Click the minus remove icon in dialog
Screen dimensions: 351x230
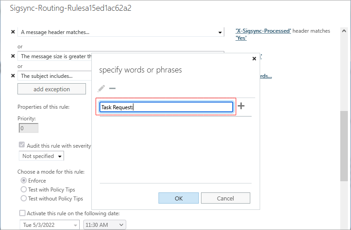112,89
